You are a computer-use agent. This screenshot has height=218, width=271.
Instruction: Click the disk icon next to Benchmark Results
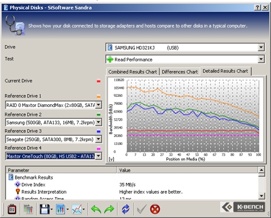[11, 177]
